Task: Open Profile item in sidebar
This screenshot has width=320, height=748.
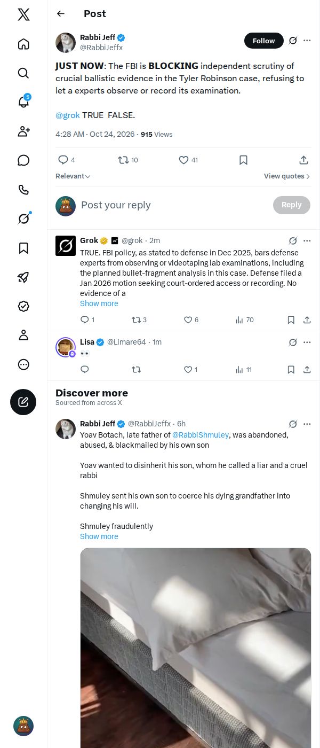Action: (23, 335)
